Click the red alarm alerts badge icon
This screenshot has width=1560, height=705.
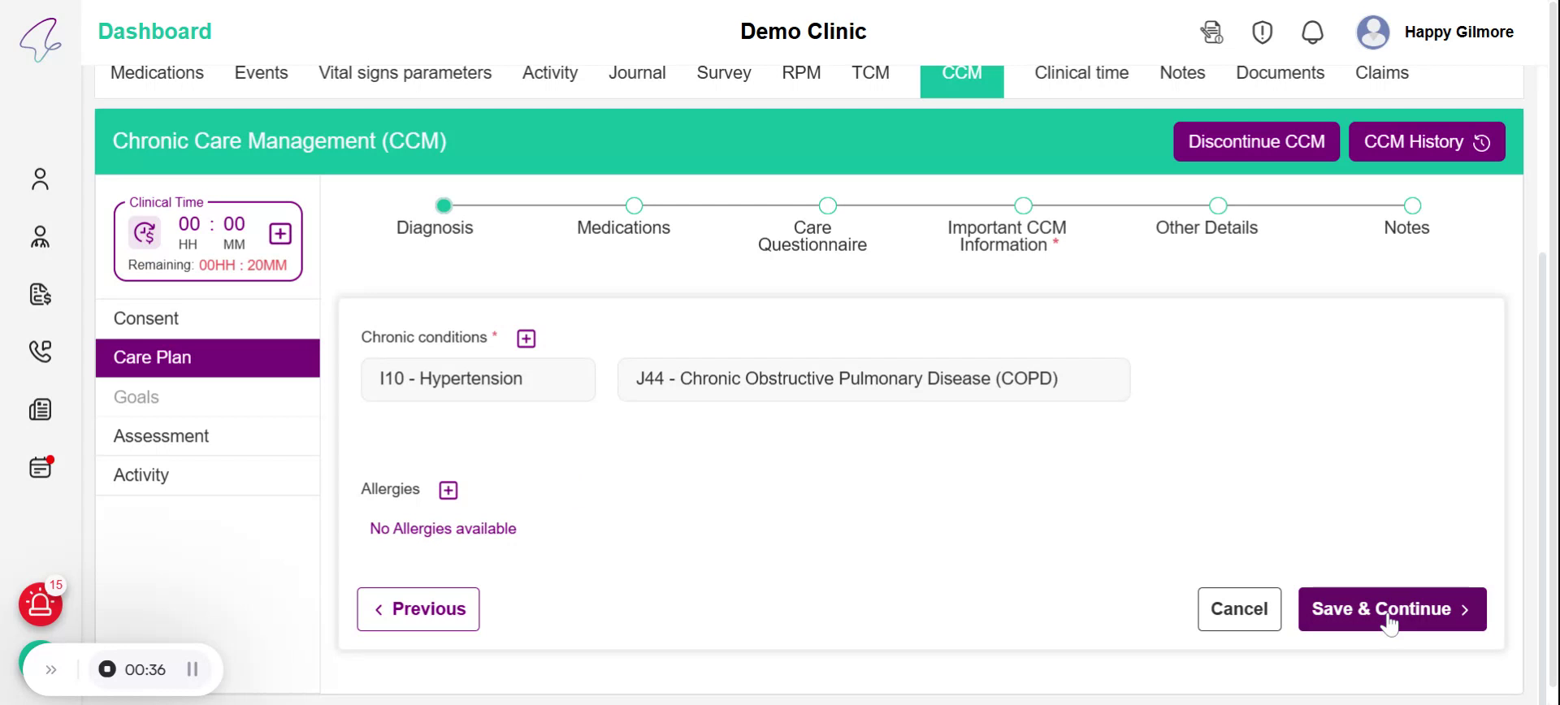[41, 605]
